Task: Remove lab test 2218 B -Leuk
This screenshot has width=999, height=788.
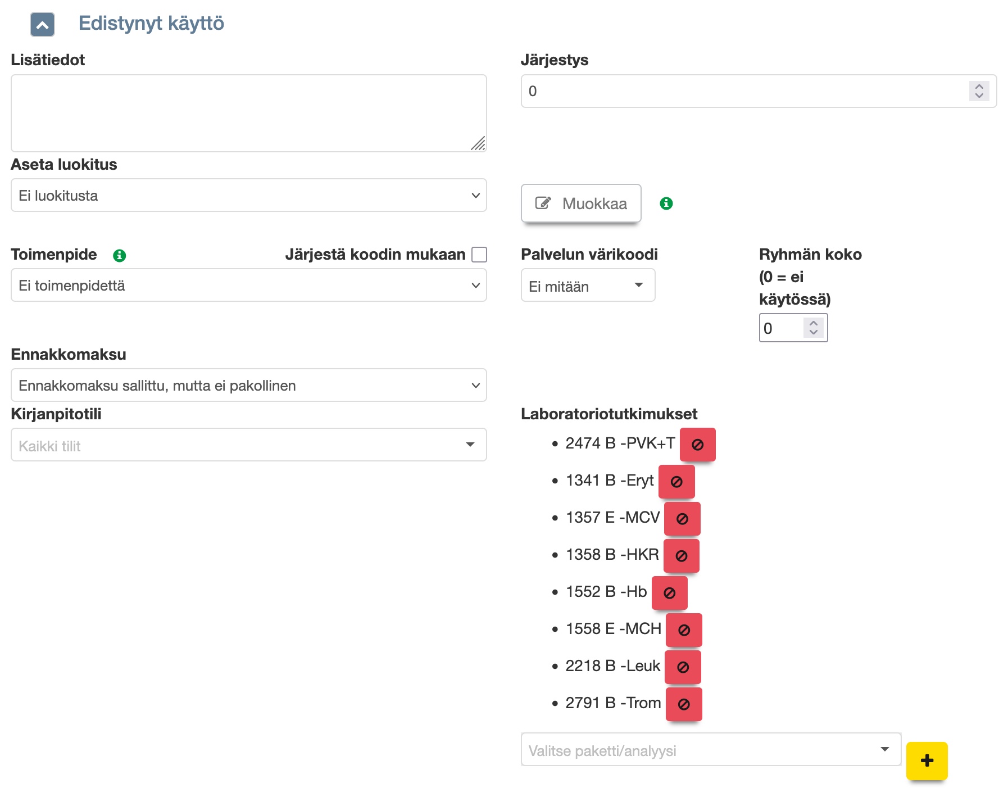Action: coord(683,667)
